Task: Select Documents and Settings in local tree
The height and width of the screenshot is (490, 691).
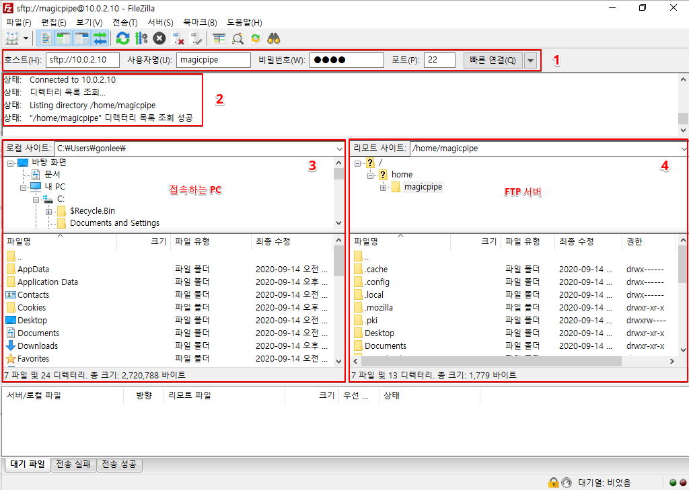Action: [x=114, y=223]
